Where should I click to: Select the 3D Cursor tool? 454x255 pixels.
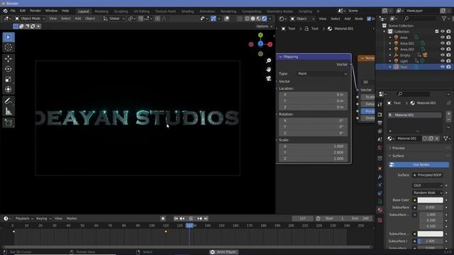pyautogui.click(x=9, y=47)
